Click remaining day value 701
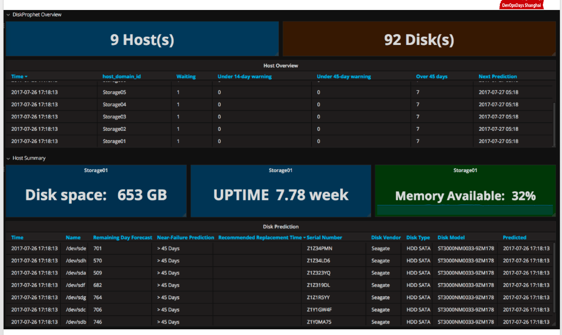Viewport: 562px width, 335px height. pyautogui.click(x=97, y=248)
